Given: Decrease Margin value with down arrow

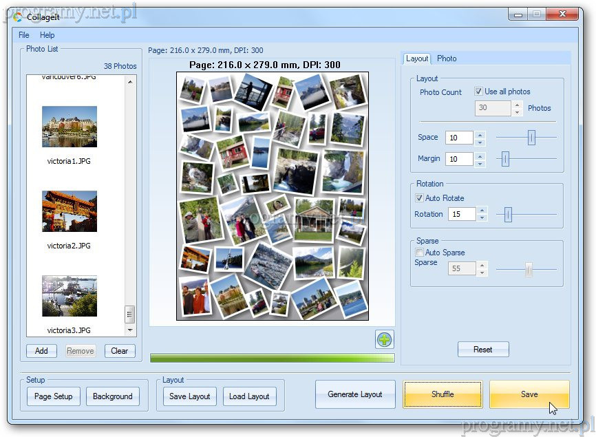Looking at the screenshot, I should tap(480, 162).
